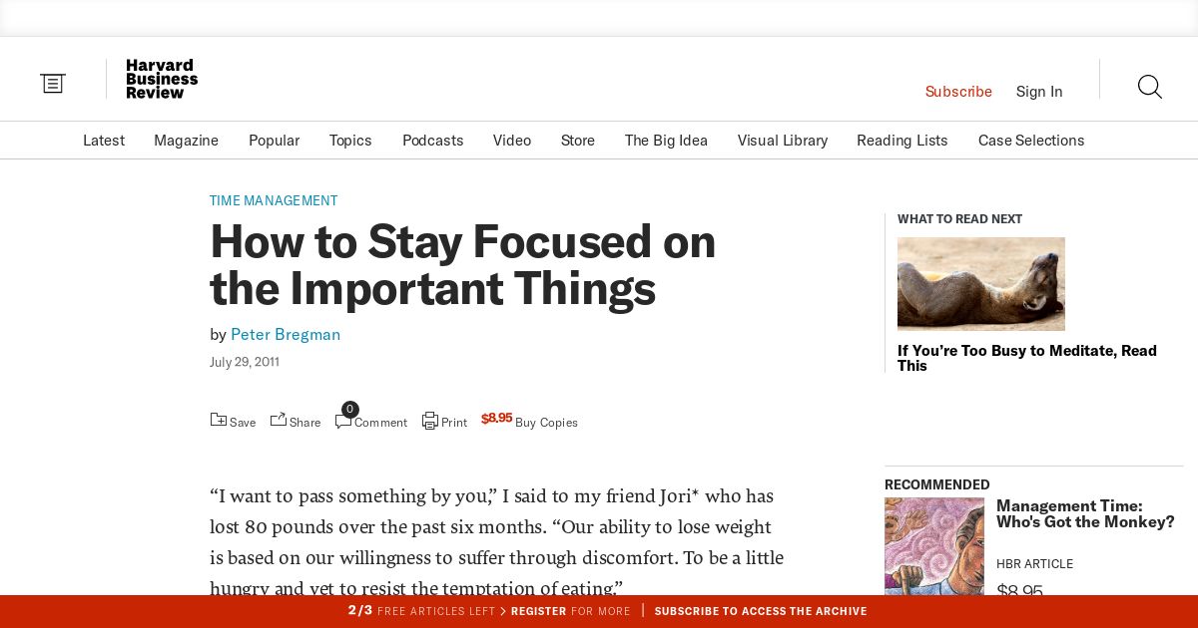Click the 'Recommended' sidebar heading
The height and width of the screenshot is (628, 1198).
point(937,485)
